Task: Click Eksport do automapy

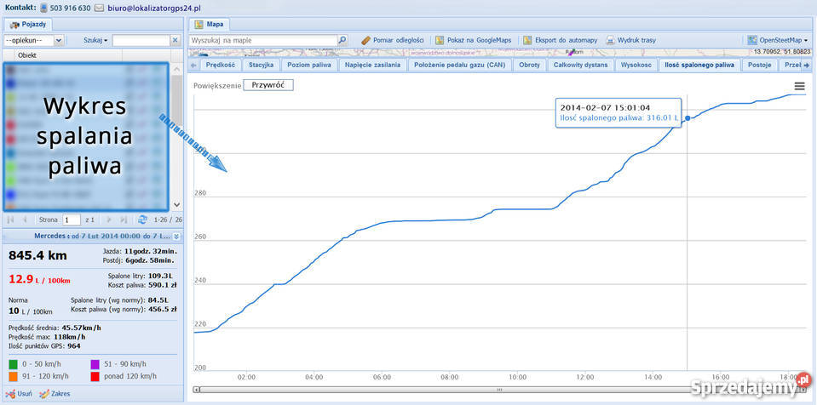Action: [560, 40]
